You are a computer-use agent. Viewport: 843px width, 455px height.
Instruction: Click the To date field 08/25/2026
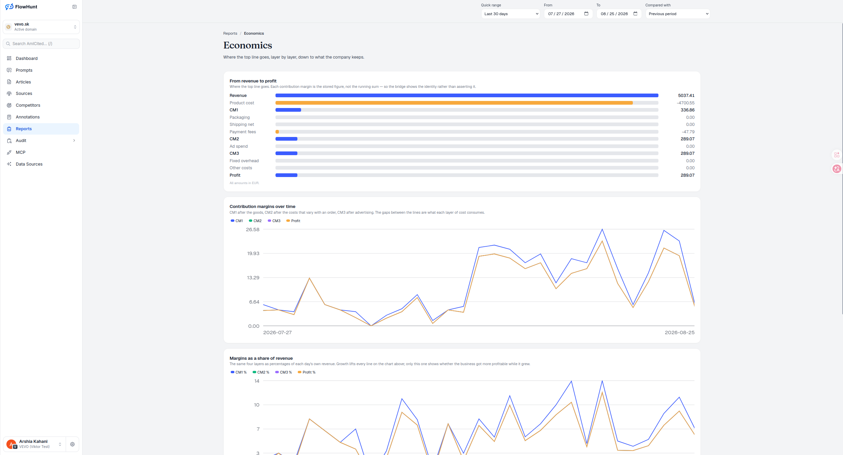pyautogui.click(x=619, y=14)
